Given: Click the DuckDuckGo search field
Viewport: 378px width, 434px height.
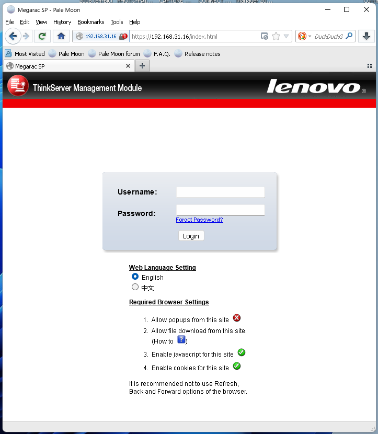Looking at the screenshot, I should click(328, 37).
